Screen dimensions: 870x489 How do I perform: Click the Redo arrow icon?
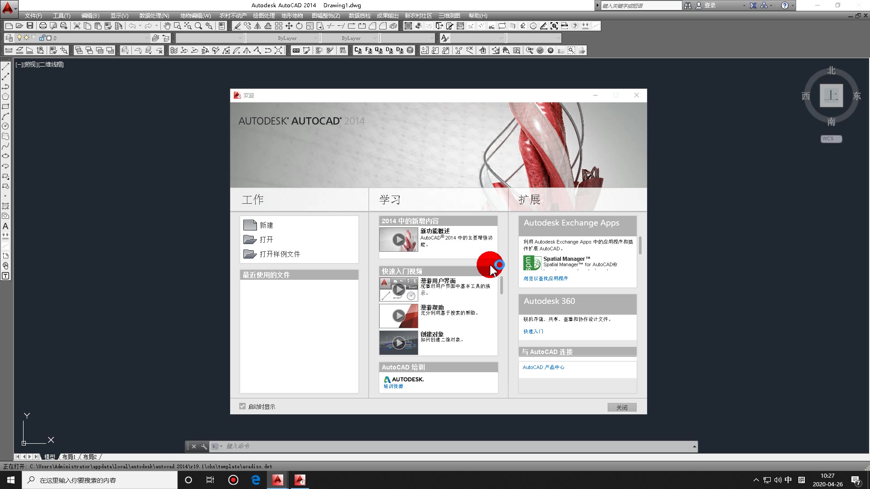pyautogui.click(x=148, y=26)
